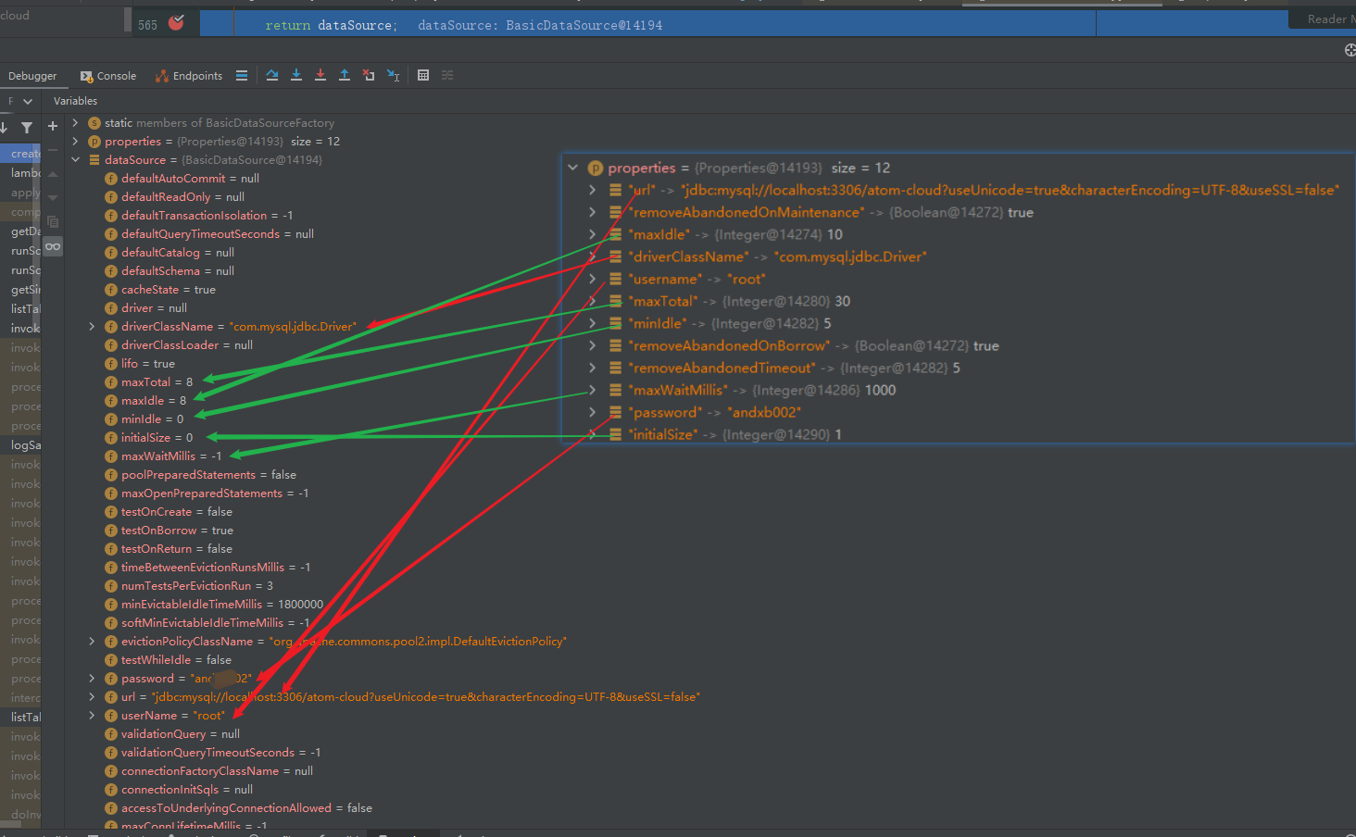
Task: Expand the userName field node
Action: point(92,715)
